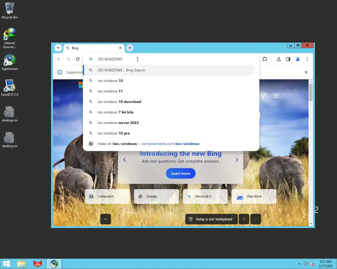Open the red taskbar application icon
Image resolution: width=337 pixels, height=269 pixels.
38,264
